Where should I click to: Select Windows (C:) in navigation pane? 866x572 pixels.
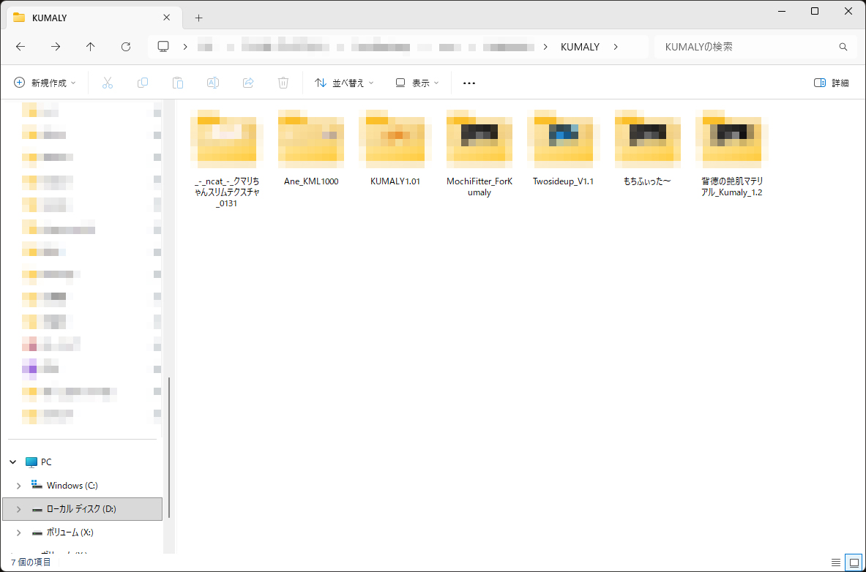tap(72, 486)
